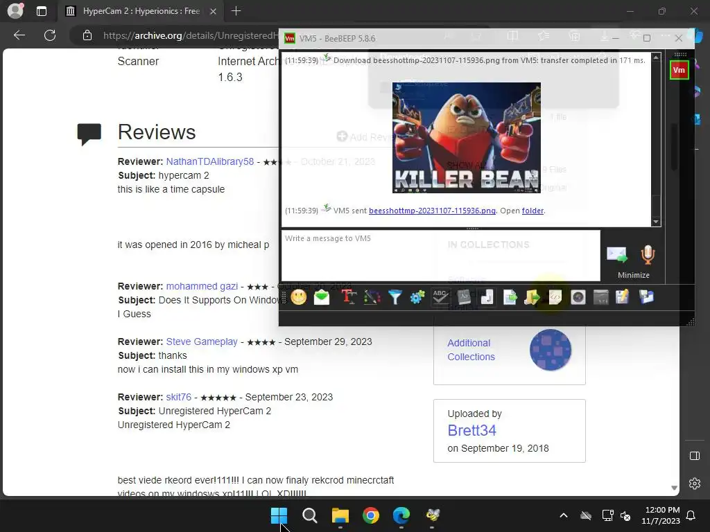Viewport: 710px width, 532px height.
Task: Click the Killer Bean image thumbnail
Action: 467,138
